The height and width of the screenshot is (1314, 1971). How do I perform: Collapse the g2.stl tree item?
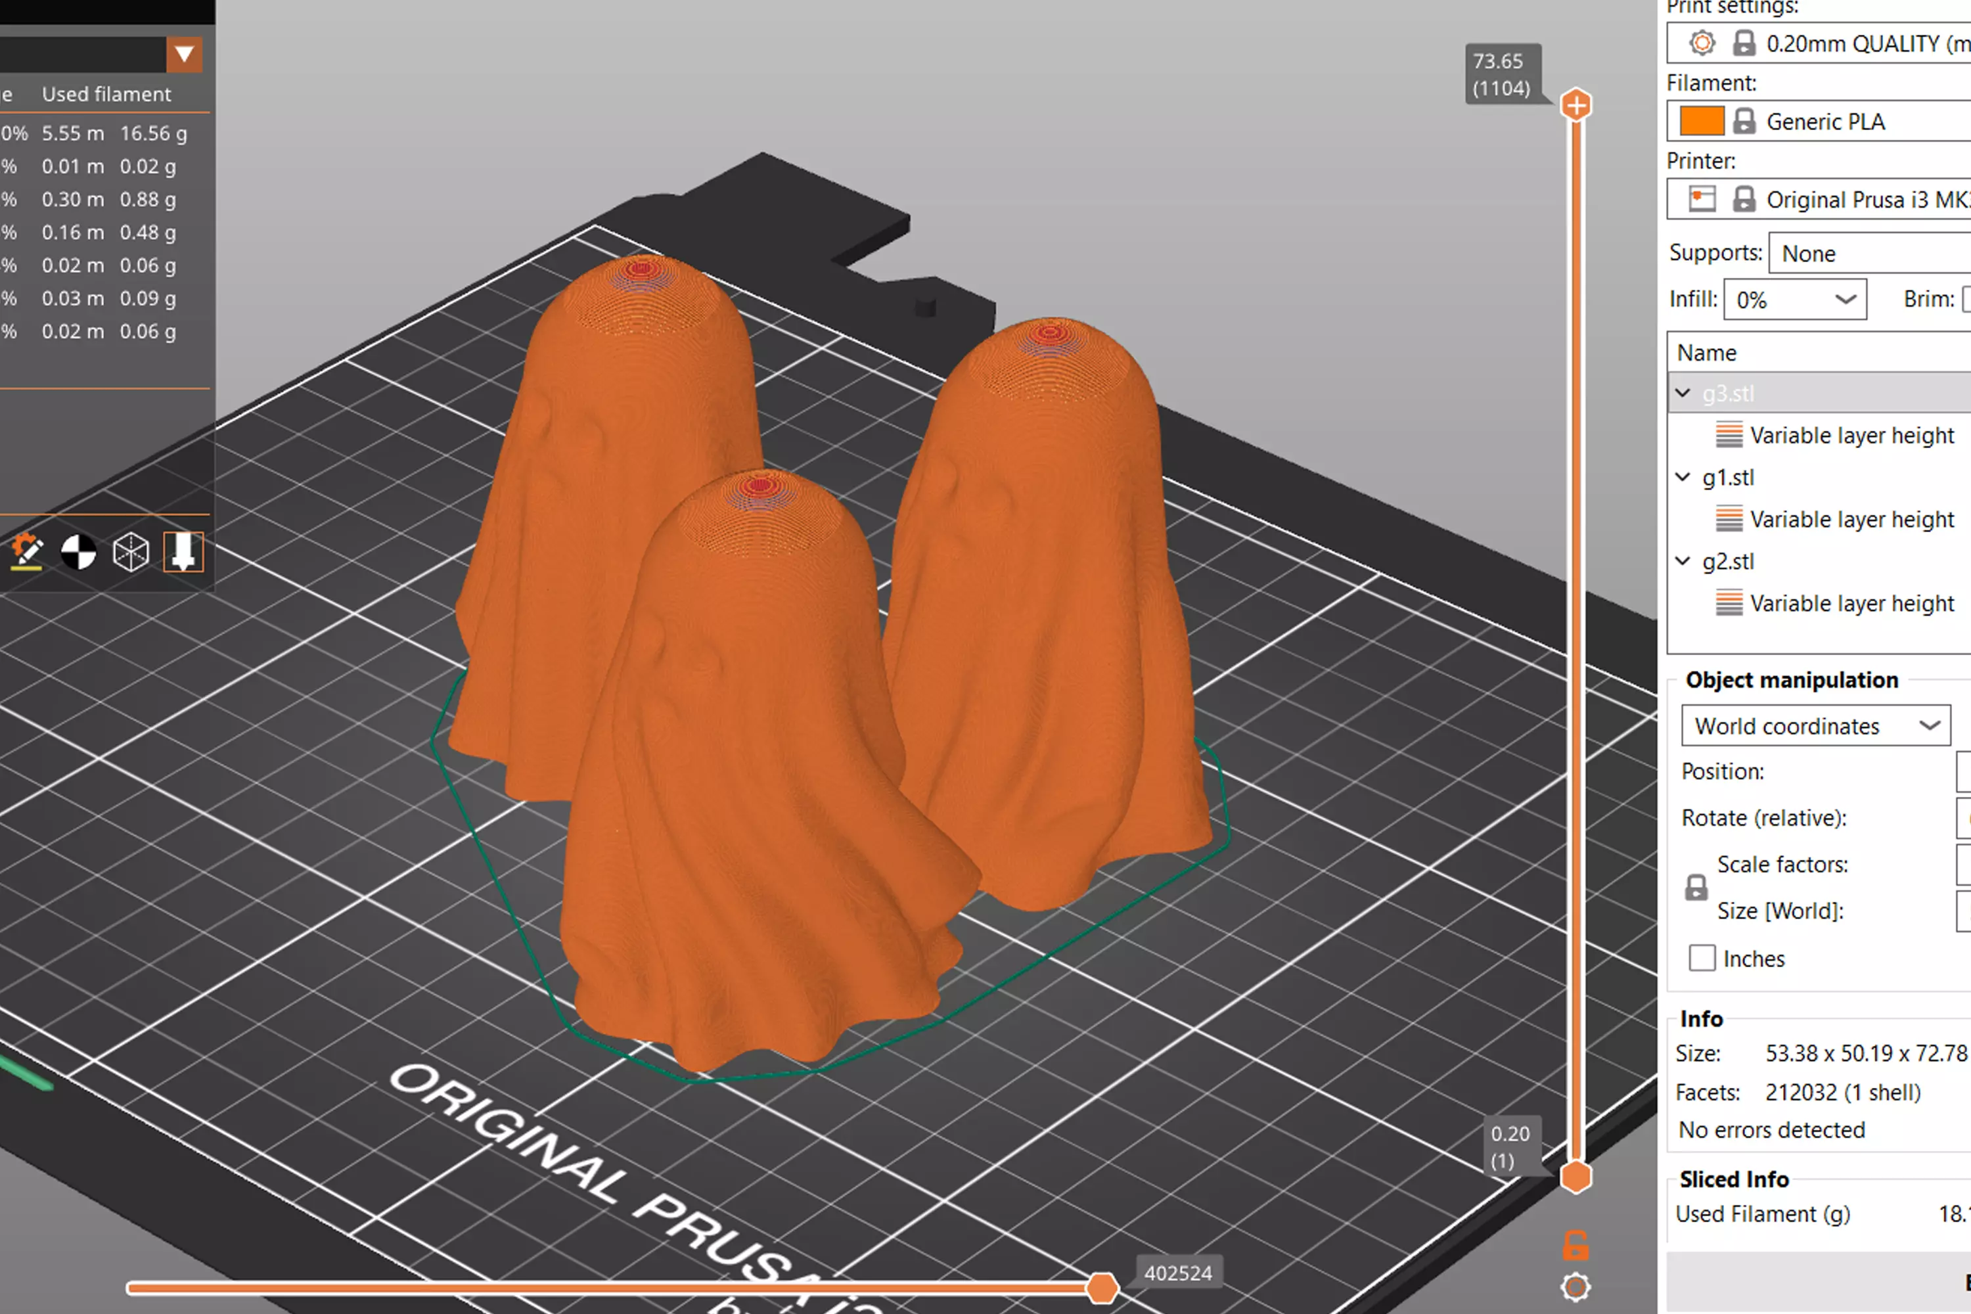point(1683,560)
